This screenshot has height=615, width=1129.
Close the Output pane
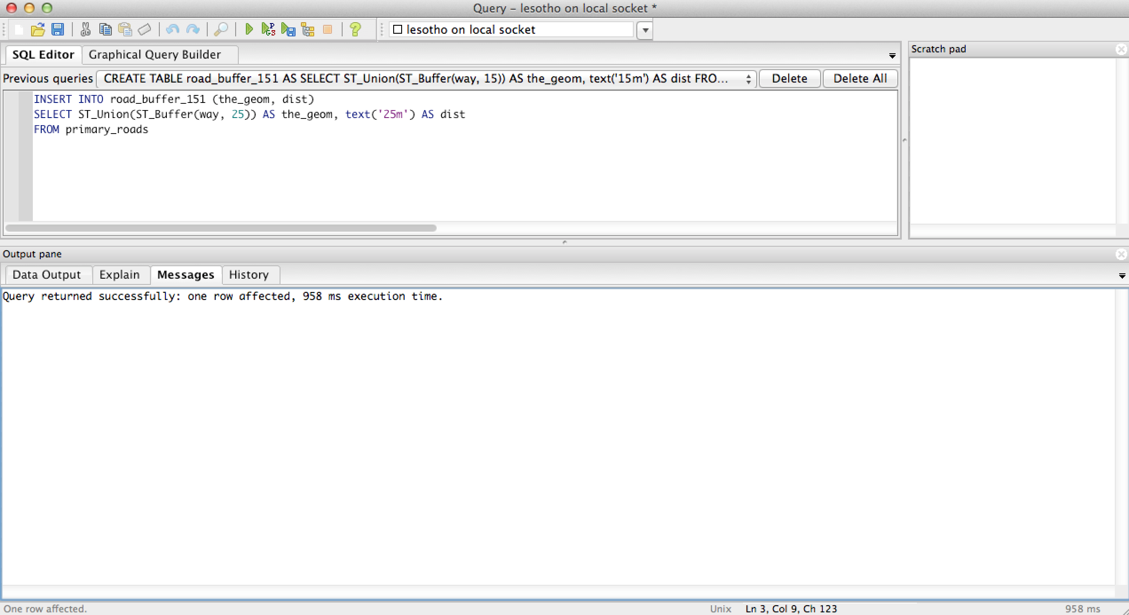coord(1121,254)
